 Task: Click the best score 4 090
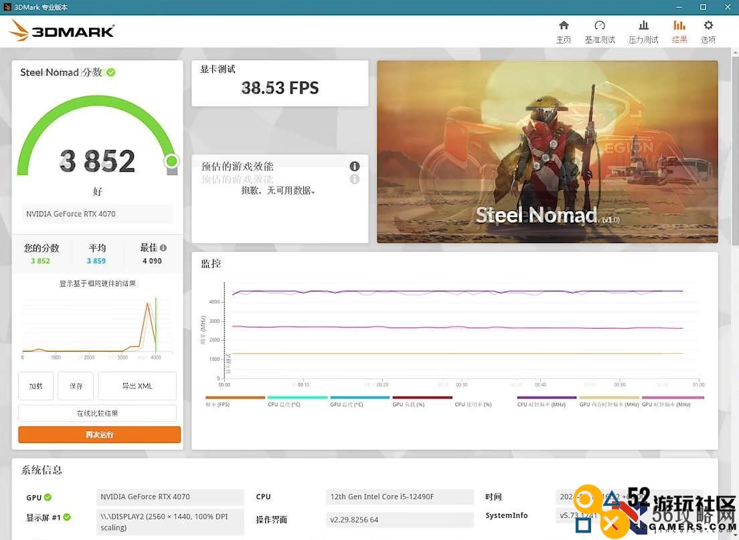pyautogui.click(x=152, y=261)
